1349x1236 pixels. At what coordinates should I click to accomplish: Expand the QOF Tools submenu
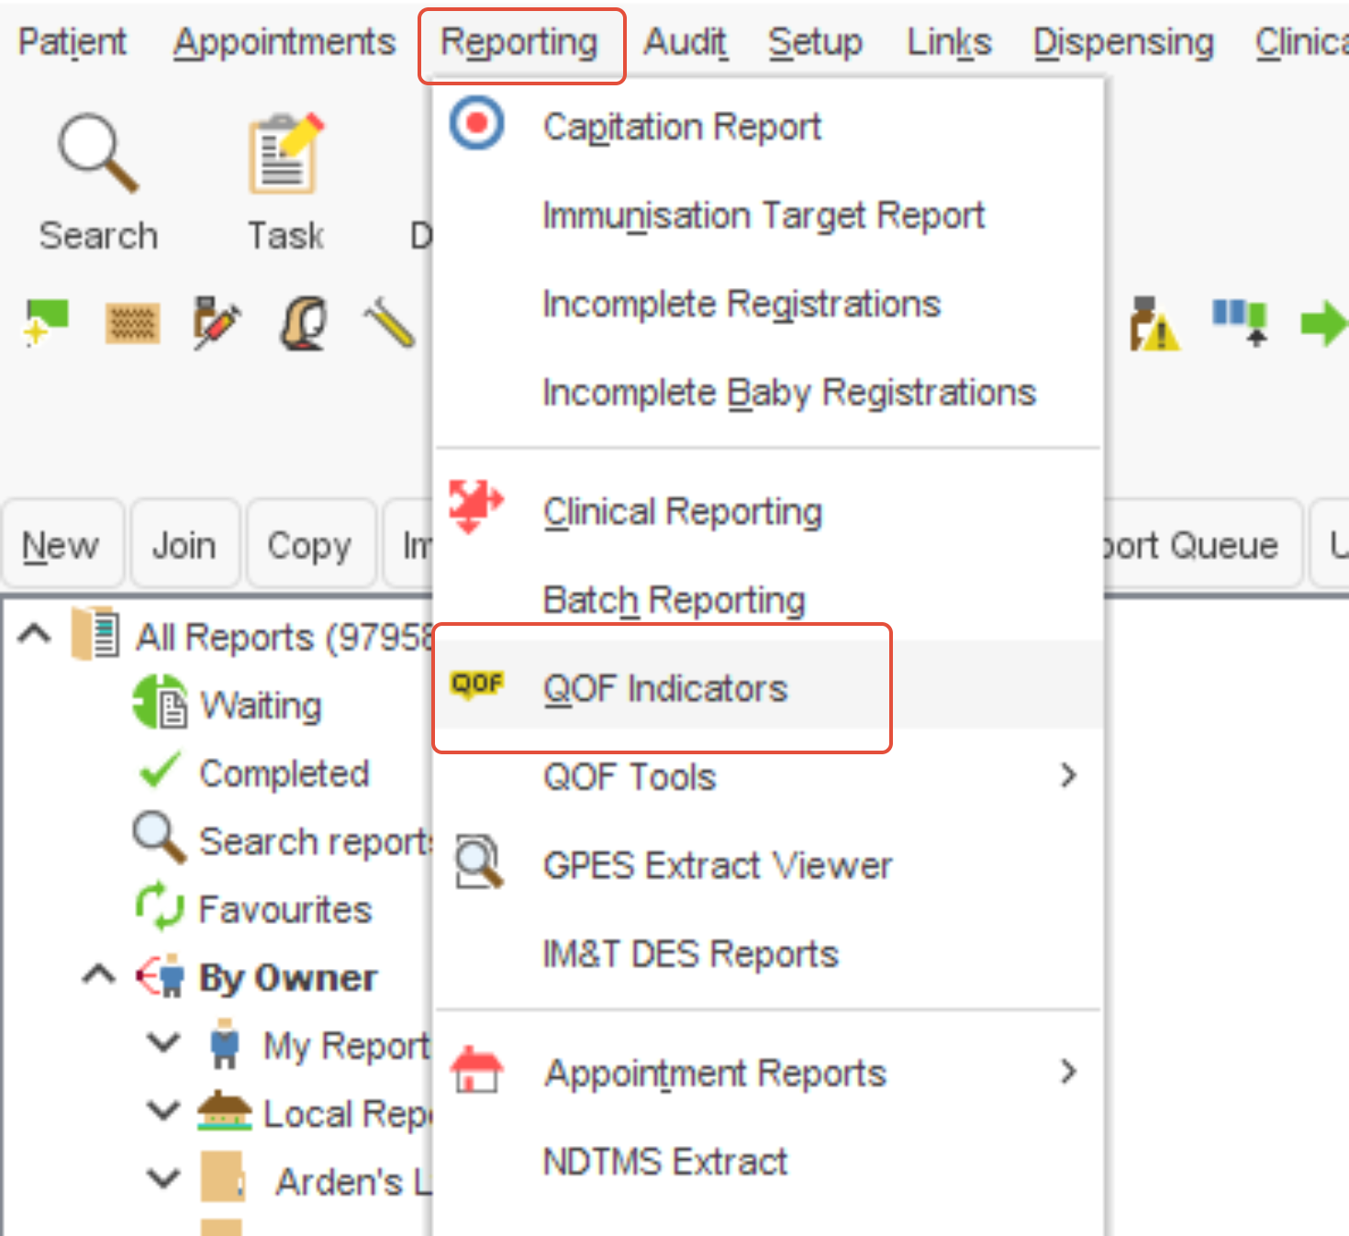[1067, 775]
